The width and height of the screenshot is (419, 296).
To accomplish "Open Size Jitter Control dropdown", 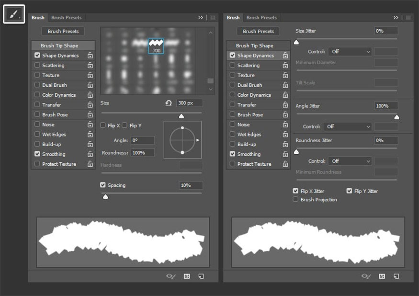I will tap(350, 51).
